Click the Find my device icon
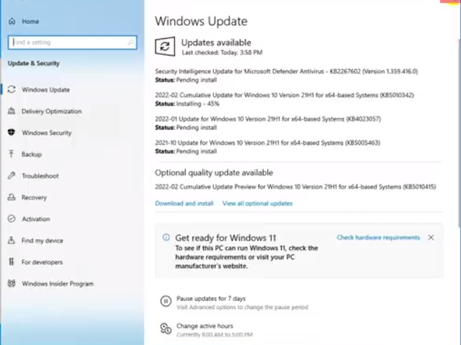 point(12,240)
